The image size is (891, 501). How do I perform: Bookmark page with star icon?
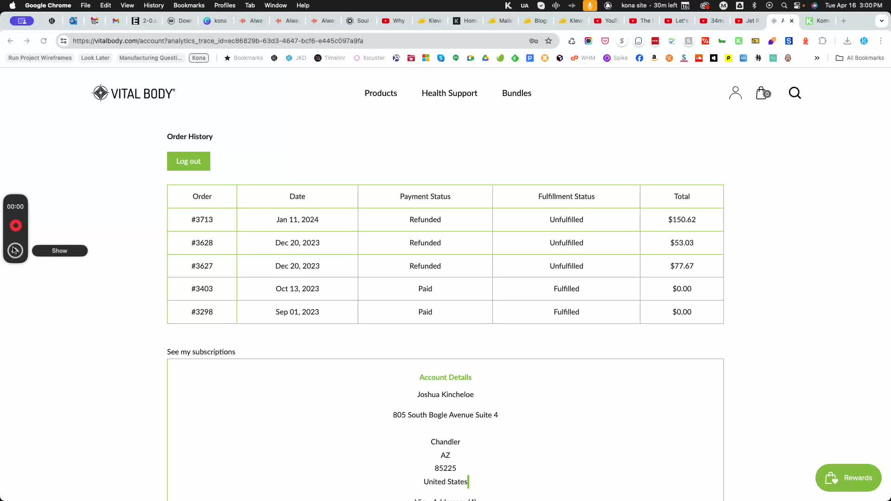point(549,41)
